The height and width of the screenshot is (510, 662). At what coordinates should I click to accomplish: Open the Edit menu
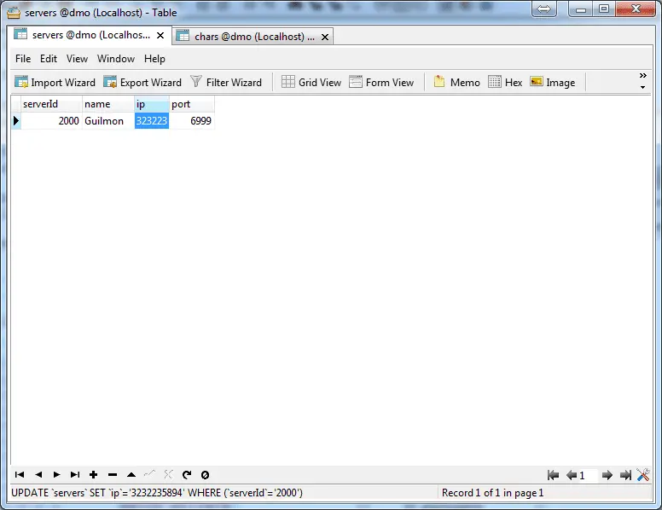pyautogui.click(x=49, y=59)
